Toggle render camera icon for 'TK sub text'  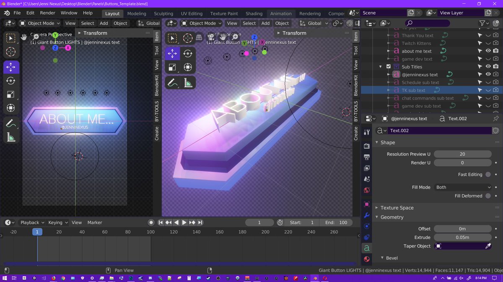496,90
